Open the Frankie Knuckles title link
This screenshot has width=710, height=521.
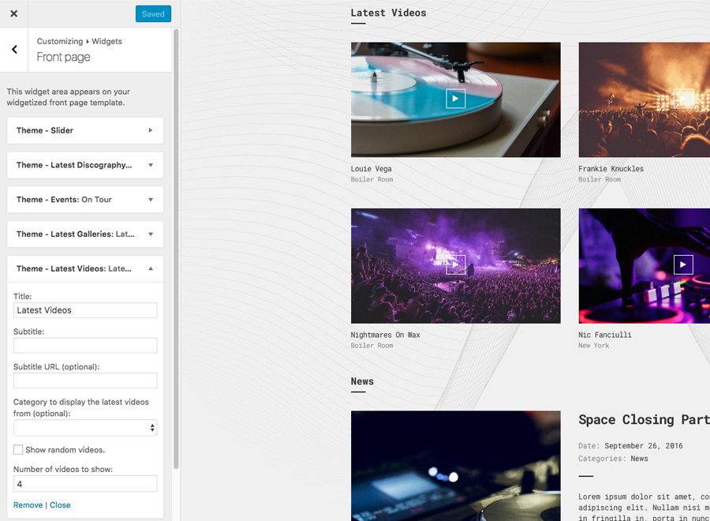point(611,168)
